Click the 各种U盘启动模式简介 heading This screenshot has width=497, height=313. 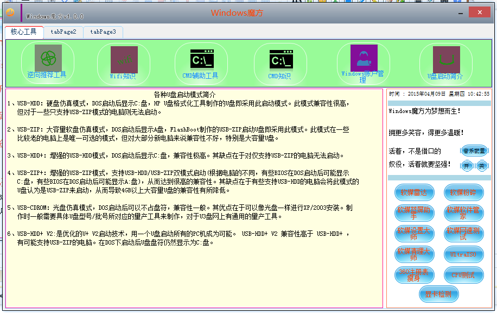click(x=184, y=95)
